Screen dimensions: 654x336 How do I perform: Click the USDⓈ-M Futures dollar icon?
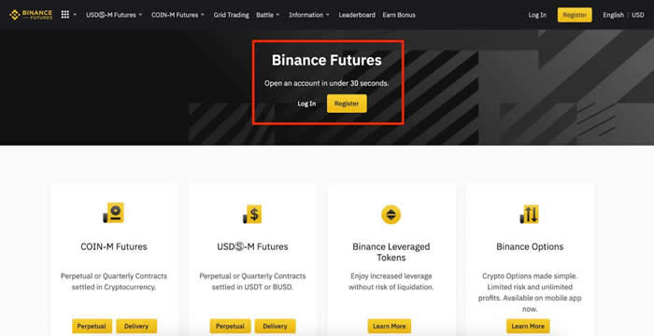pos(252,215)
